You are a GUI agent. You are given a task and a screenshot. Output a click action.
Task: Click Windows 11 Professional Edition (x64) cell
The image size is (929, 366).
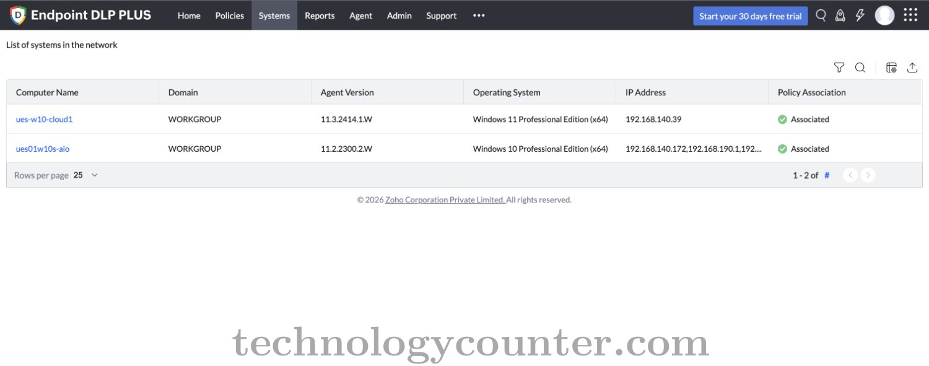(541, 120)
